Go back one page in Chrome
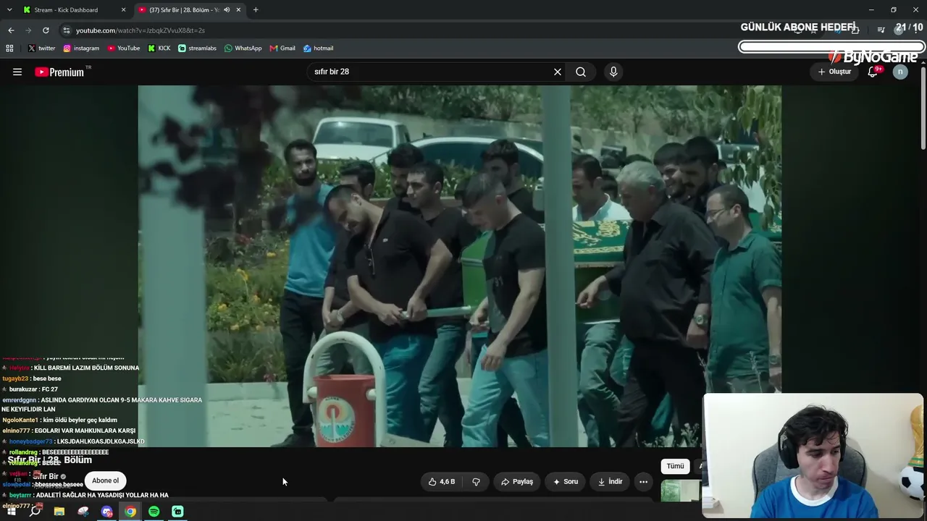The width and height of the screenshot is (927, 521). 11,30
